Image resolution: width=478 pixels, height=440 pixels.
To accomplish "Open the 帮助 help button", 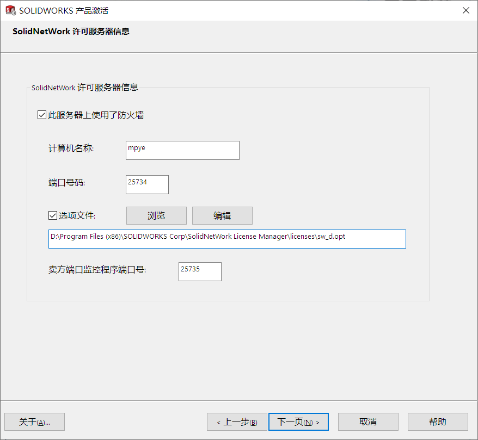I will (438, 422).
